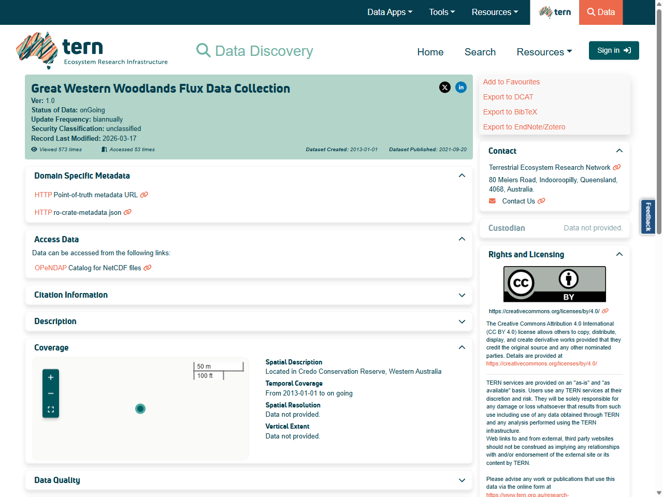The image size is (663, 497).
Task: Add dataset to Favourites
Action: pos(511,82)
